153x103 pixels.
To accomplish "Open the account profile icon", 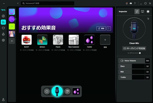I will click(3, 100).
